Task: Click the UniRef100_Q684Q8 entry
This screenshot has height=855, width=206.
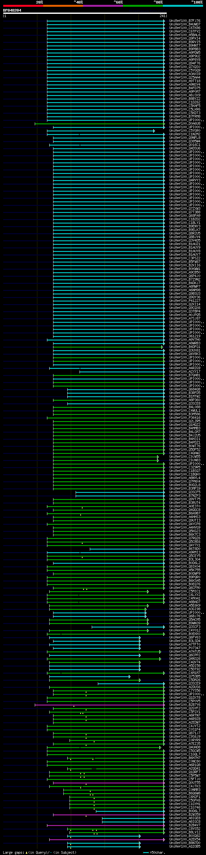Action: coord(185,389)
